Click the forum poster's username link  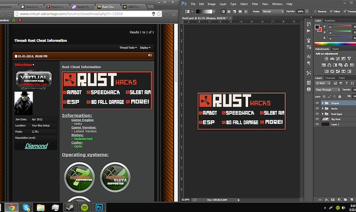pyautogui.click(x=23, y=65)
